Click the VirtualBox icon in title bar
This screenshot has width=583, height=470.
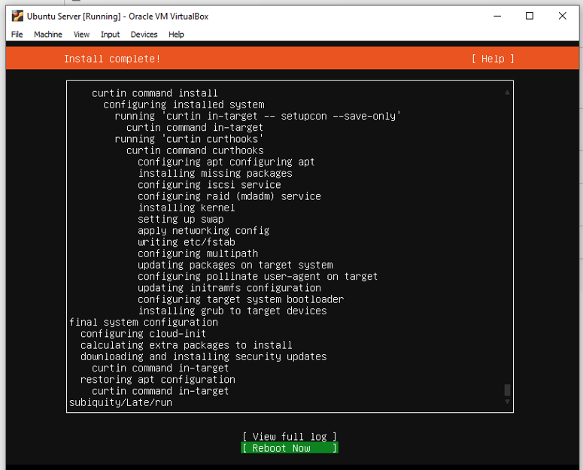click(x=17, y=16)
